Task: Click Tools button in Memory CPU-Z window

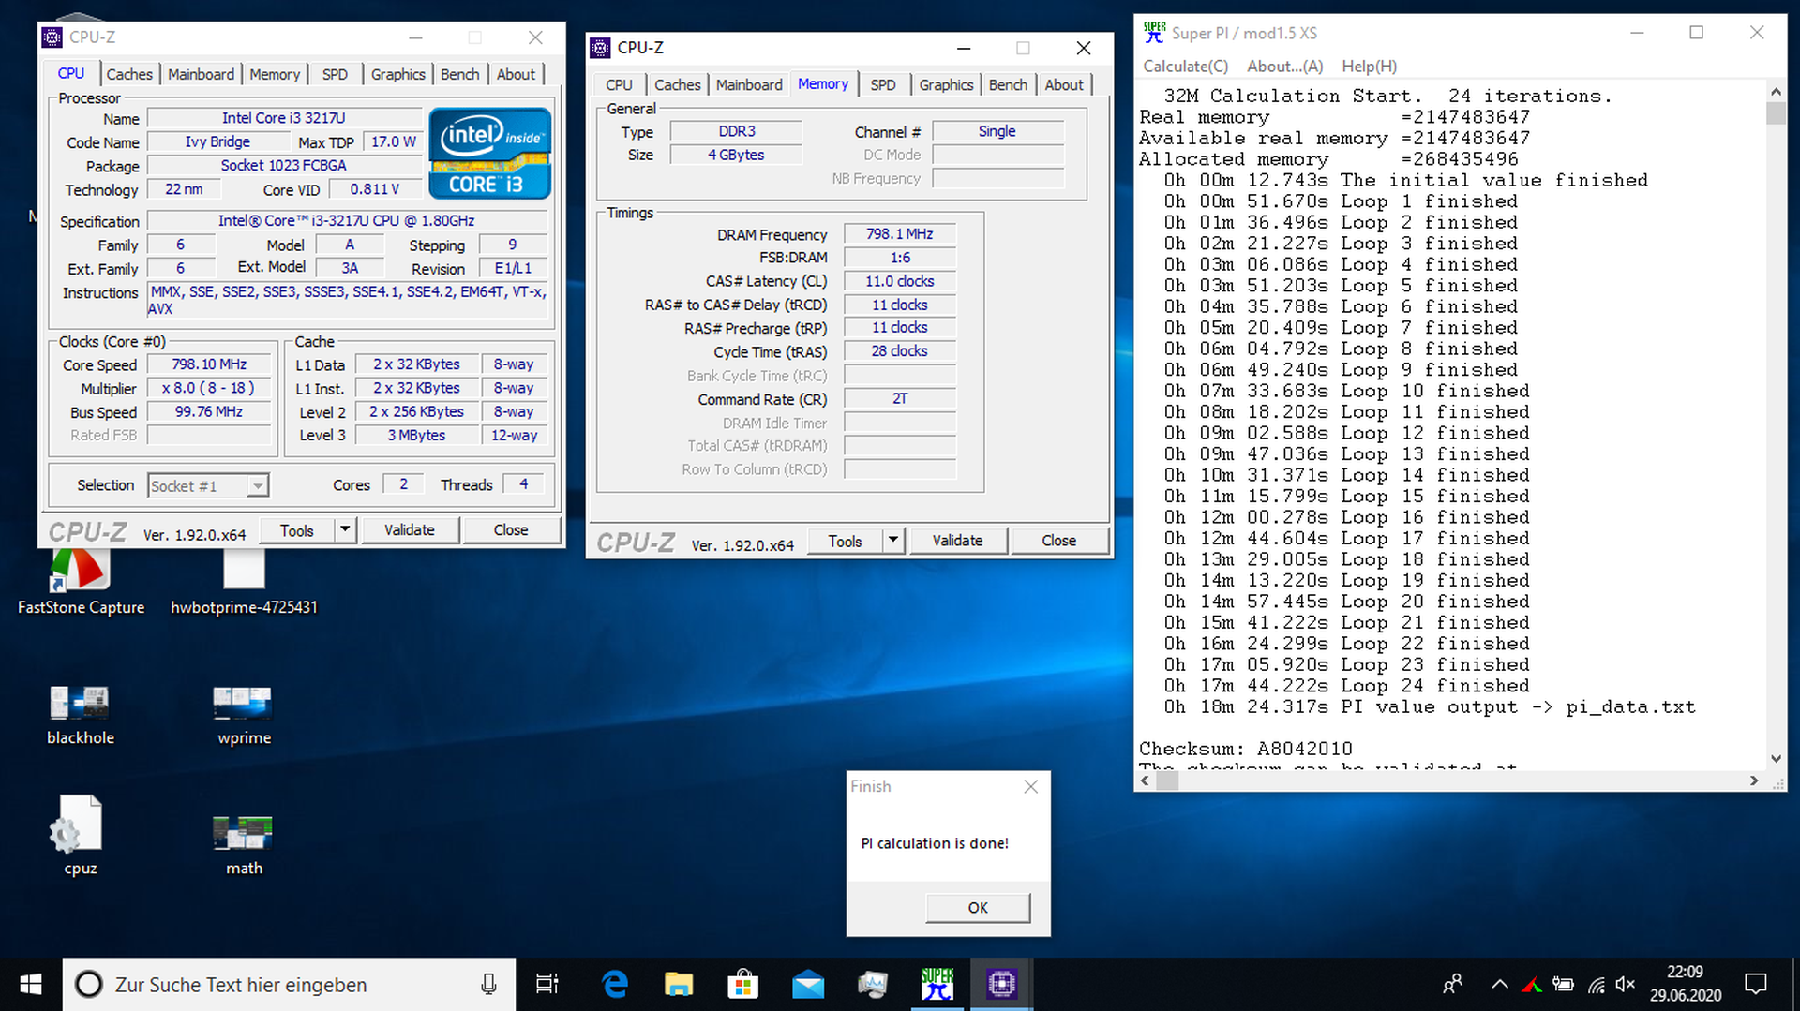Action: (845, 540)
